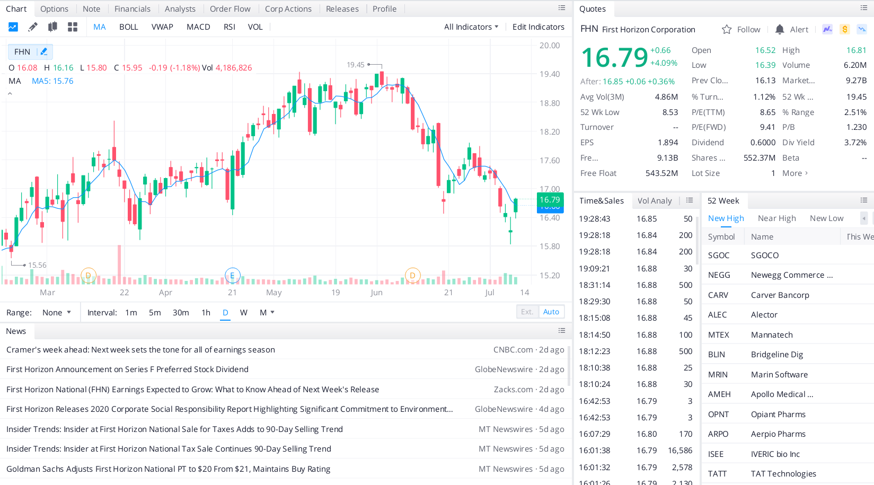Open the drawing pencil tool
Screen dimensions: 874x485
pos(33,27)
